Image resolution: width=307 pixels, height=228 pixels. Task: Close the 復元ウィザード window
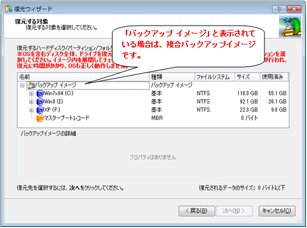point(294,9)
